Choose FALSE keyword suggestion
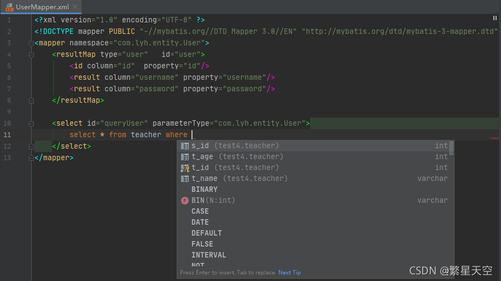This screenshot has width=501, height=281. pos(314,244)
